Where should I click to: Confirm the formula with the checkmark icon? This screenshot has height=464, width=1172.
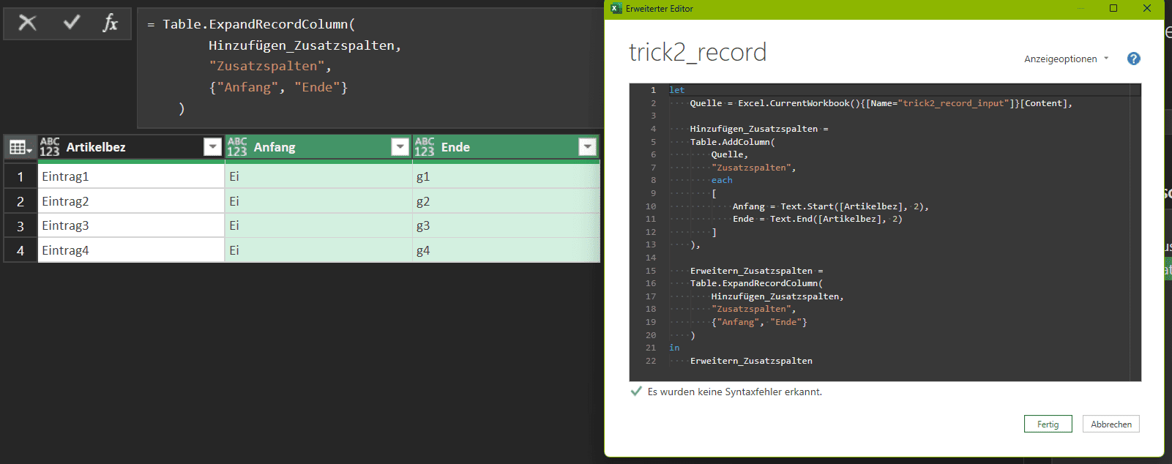click(x=71, y=23)
